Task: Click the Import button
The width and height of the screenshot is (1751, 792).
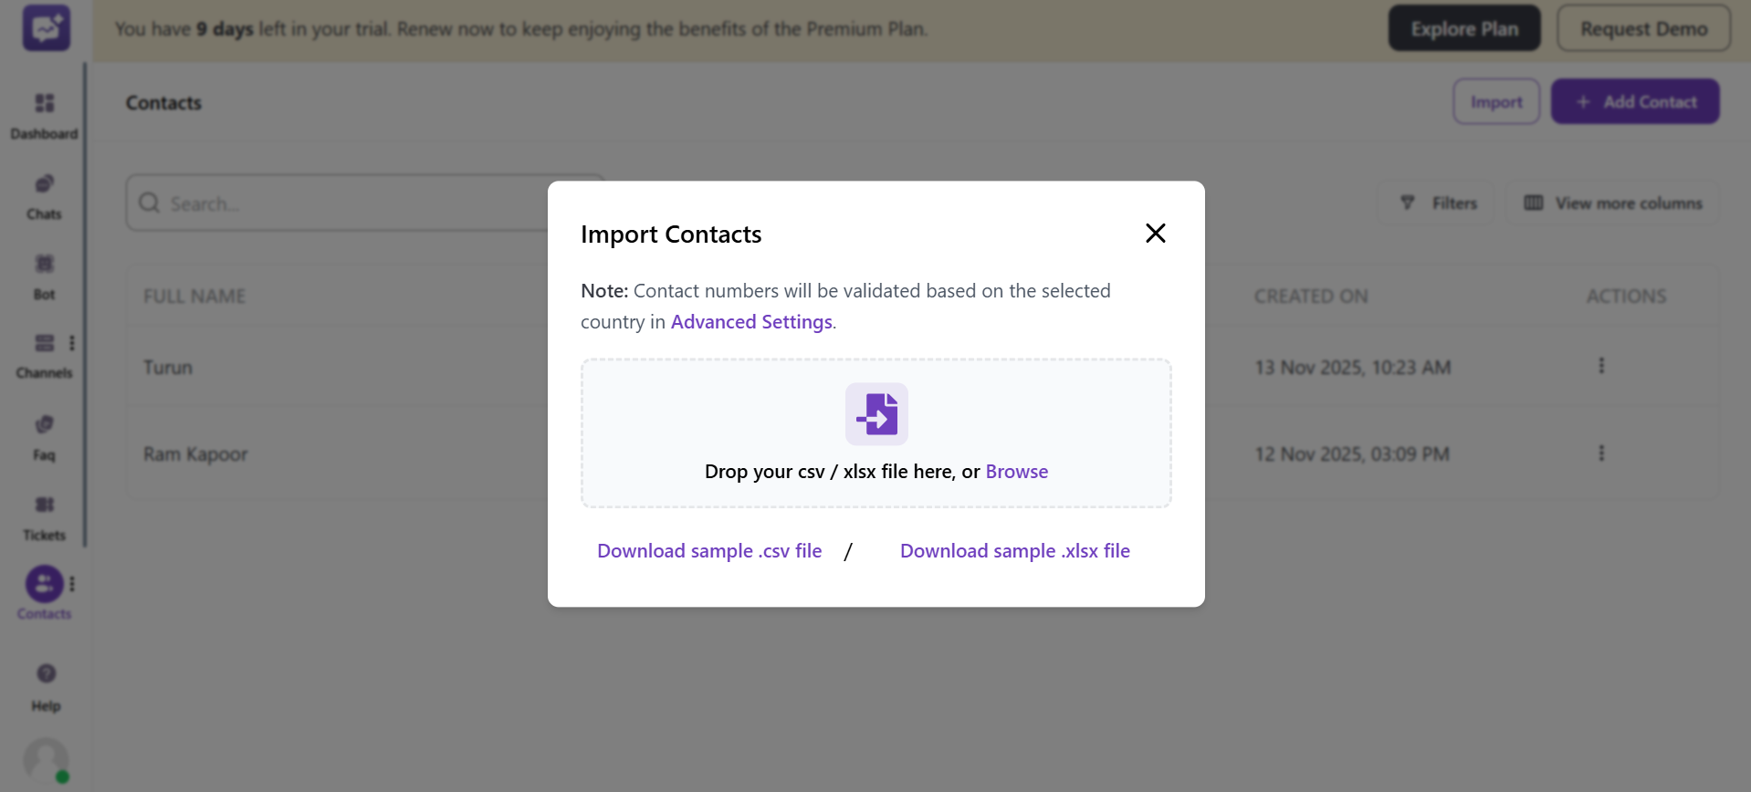Action: 1495,101
